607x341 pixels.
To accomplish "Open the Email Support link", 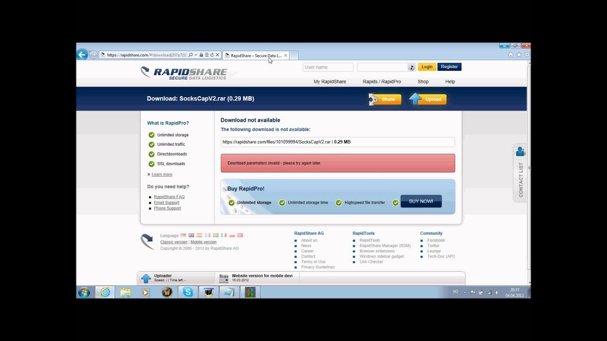I will pyautogui.click(x=166, y=202).
